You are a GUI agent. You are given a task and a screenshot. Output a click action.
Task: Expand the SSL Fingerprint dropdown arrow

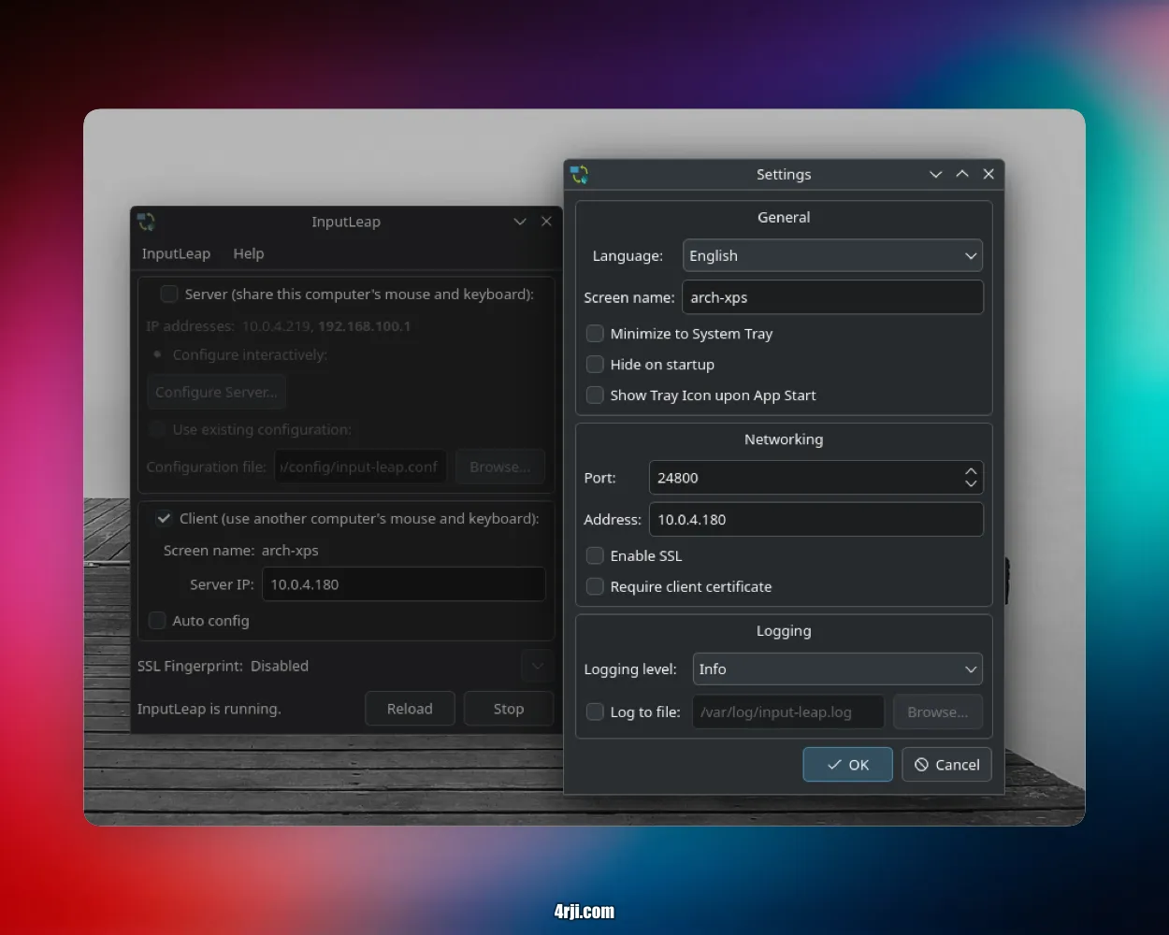[x=537, y=666]
